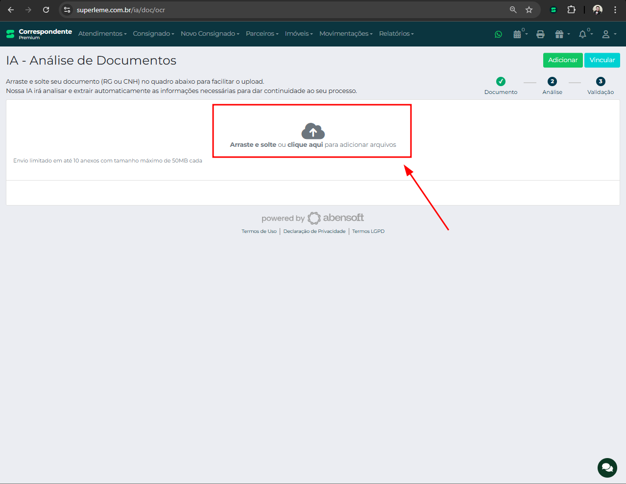Screen dimensions: 626x484
Task: Expand the Consignado dropdown menu
Action: (153, 34)
